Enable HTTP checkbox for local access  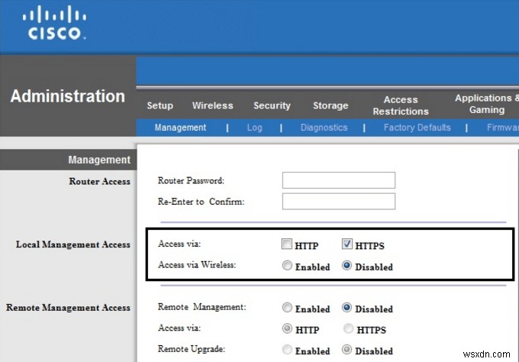point(287,245)
